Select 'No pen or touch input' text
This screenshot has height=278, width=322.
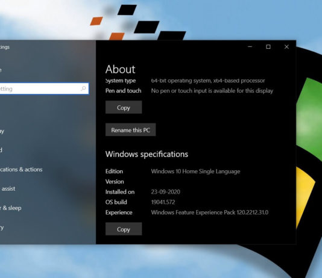pos(212,91)
